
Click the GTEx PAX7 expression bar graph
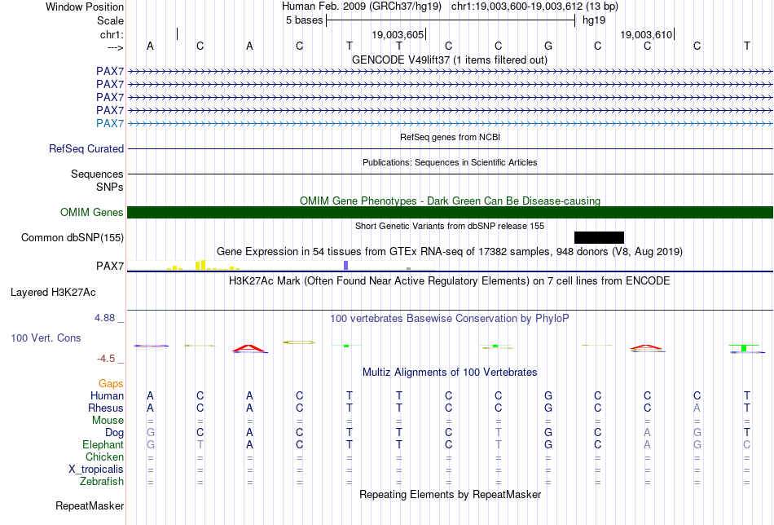(280, 265)
